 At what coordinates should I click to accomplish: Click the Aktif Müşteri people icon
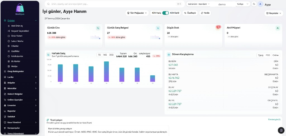tap(278, 28)
